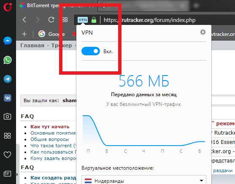
Task: Open Facebook Messenger in the sidebar
Action: coord(8,41)
